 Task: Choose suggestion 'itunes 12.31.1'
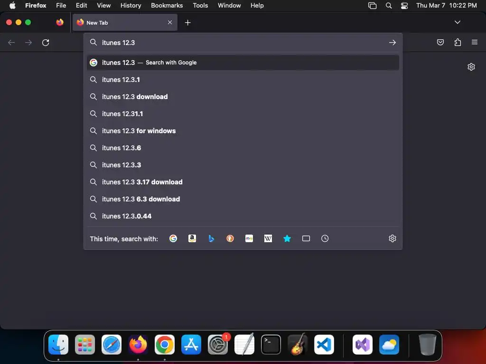(243, 114)
